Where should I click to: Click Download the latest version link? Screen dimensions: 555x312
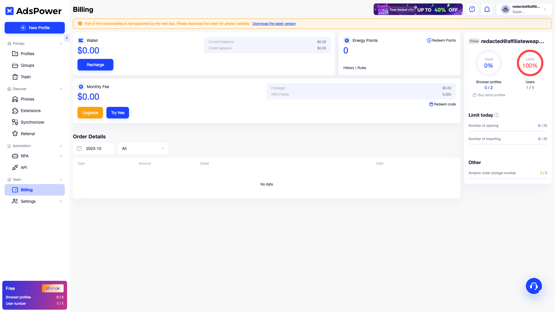(x=274, y=24)
